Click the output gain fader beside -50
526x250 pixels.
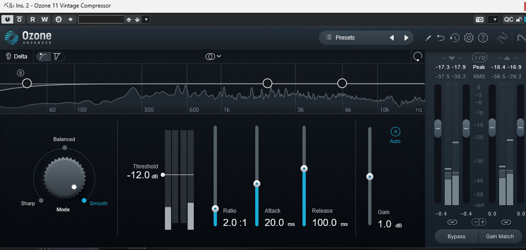492,127
